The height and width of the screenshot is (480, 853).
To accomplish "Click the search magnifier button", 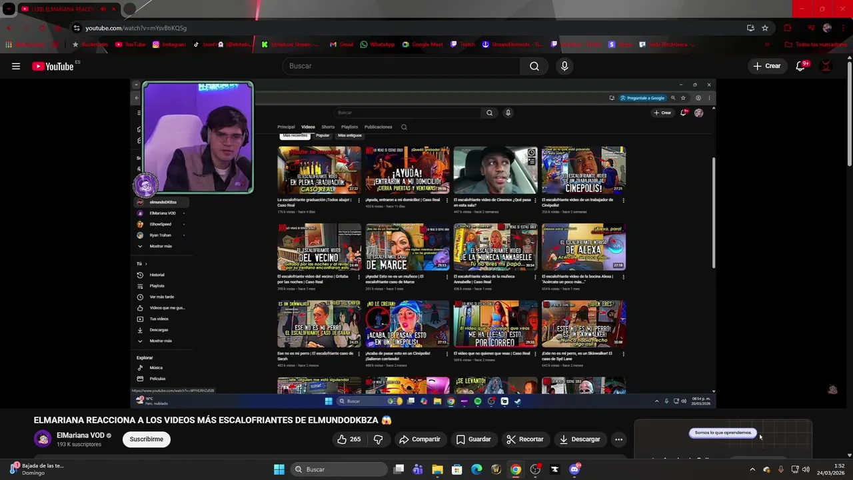I will click(x=534, y=66).
